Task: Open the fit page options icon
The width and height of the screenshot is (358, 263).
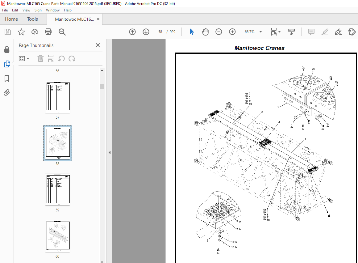Action: point(275,32)
